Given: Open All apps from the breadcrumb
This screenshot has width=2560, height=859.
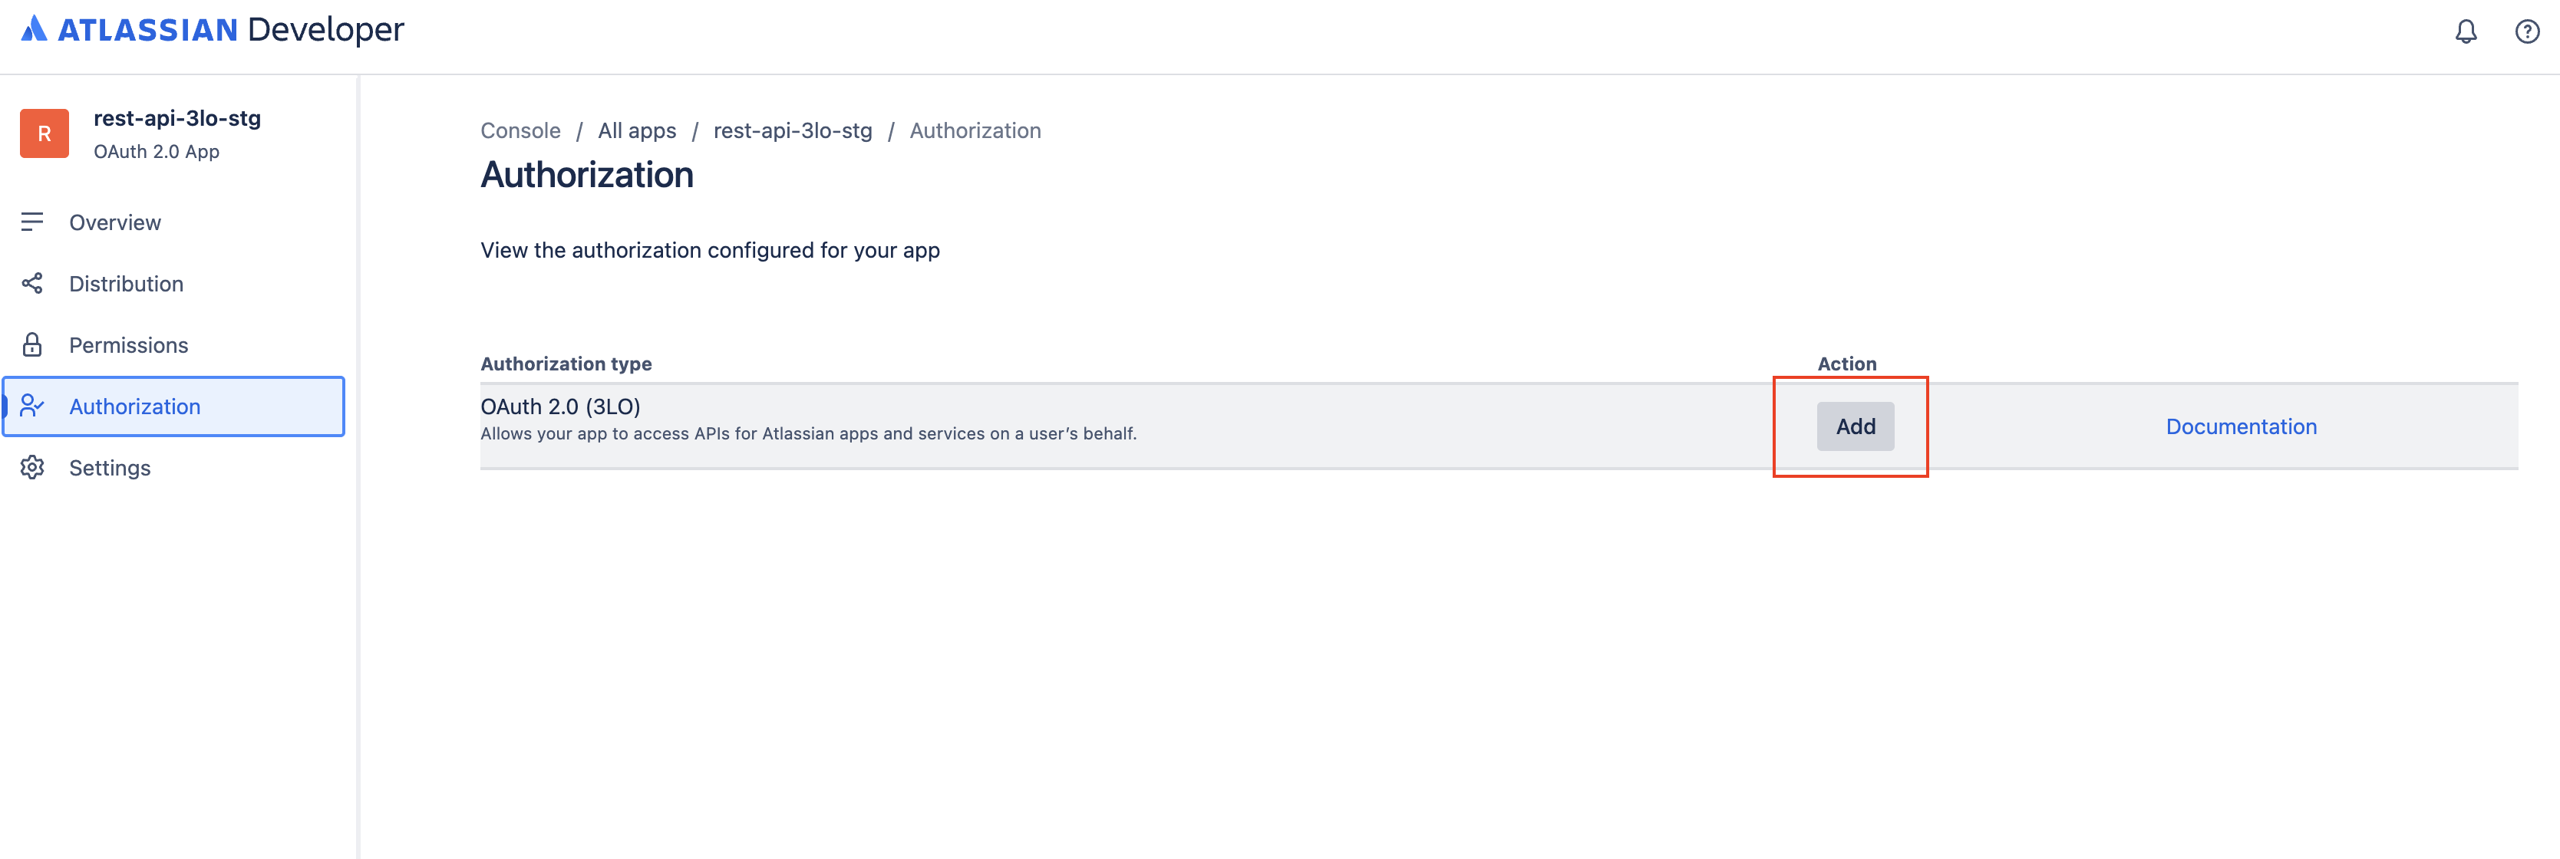Looking at the screenshot, I should pyautogui.click(x=637, y=130).
